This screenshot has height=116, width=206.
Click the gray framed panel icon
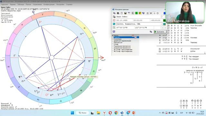point(133,13)
